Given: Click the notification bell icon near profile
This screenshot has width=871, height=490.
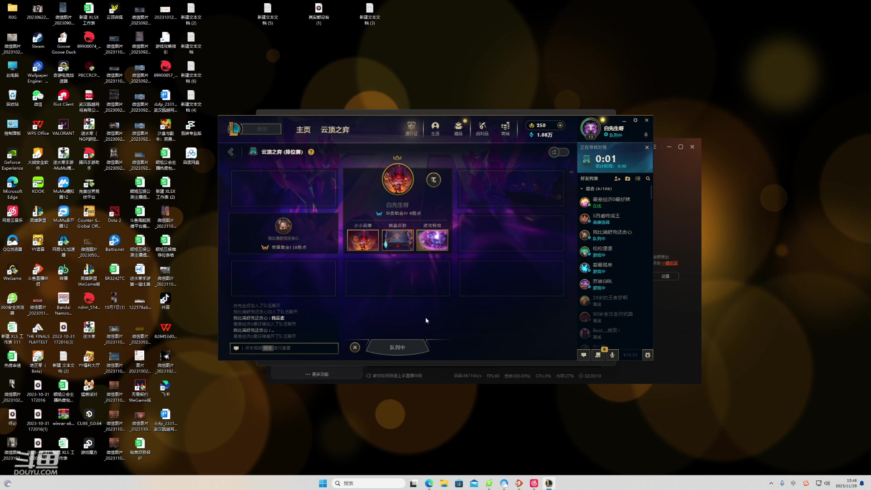Looking at the screenshot, I should (x=646, y=135).
